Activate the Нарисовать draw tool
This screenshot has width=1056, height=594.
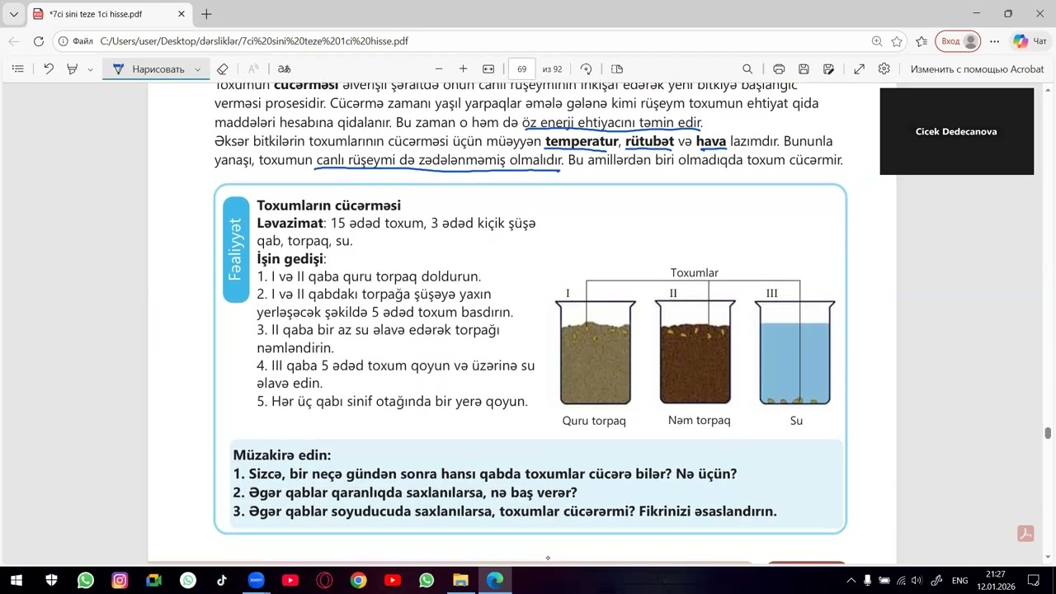148,69
